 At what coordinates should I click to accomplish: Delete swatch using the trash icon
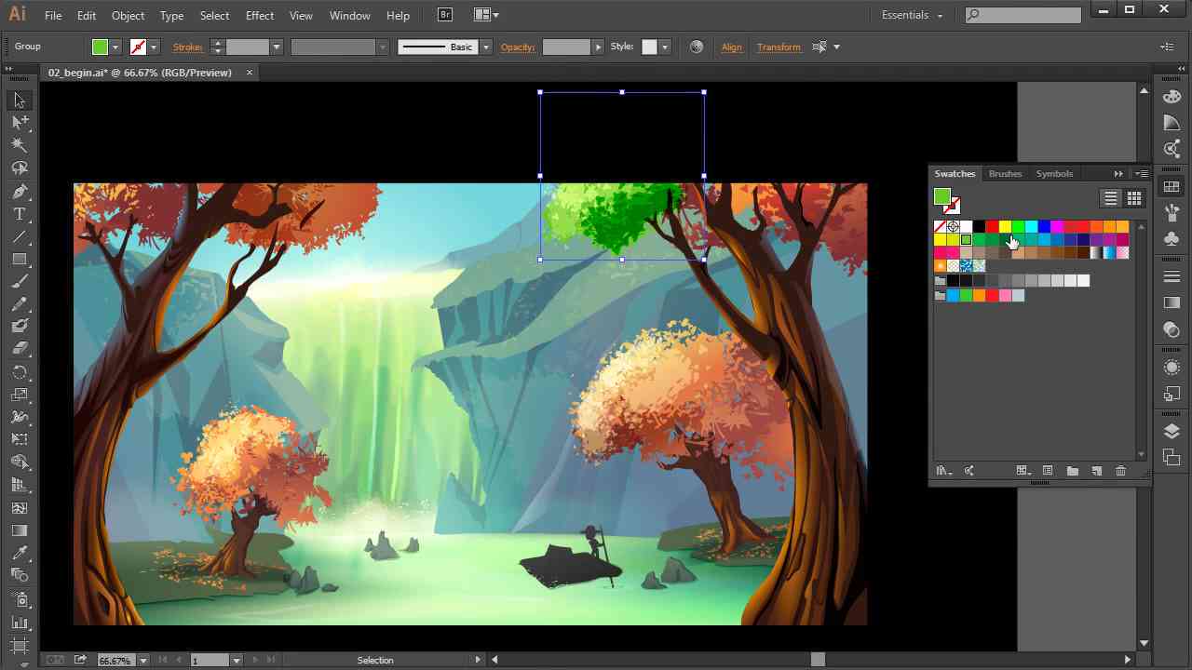[1120, 471]
